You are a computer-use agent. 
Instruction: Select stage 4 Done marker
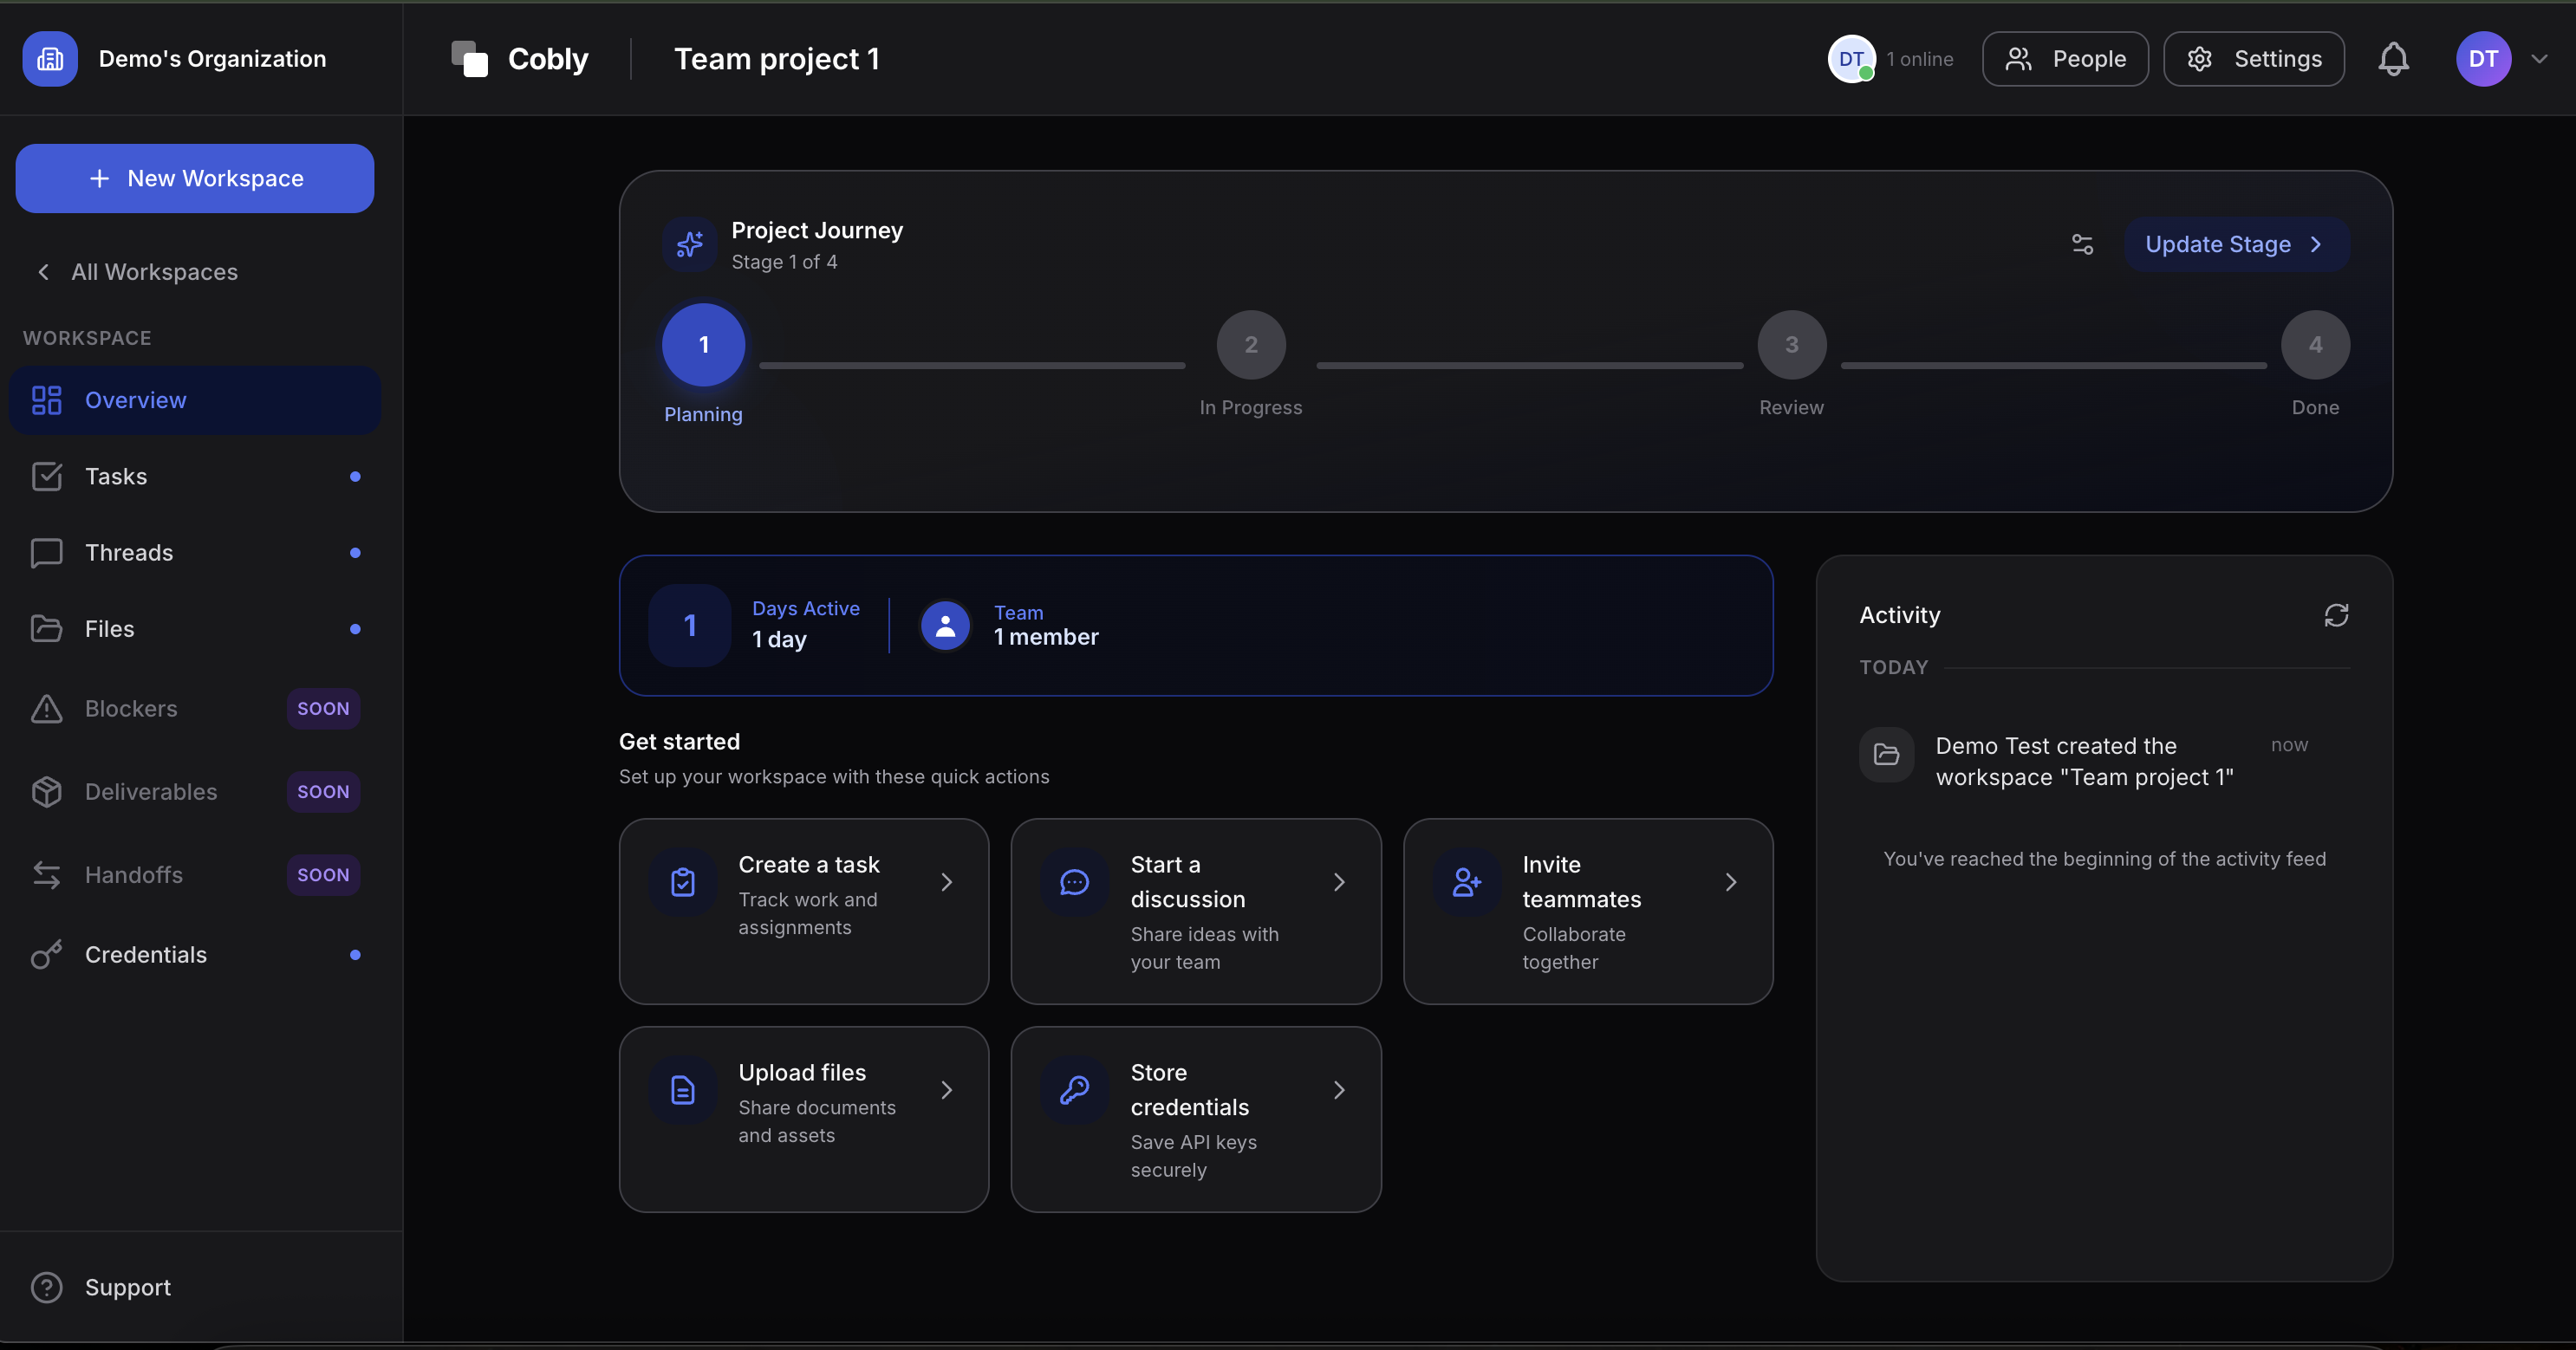2315,345
